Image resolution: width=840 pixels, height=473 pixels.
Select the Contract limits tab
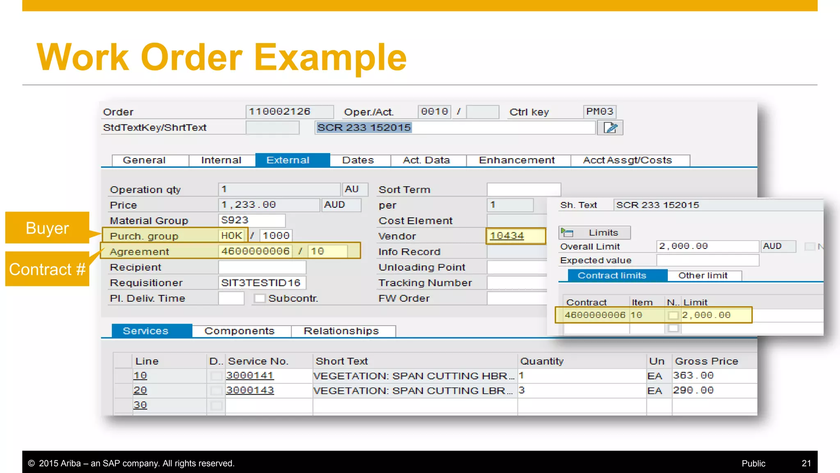(617, 276)
